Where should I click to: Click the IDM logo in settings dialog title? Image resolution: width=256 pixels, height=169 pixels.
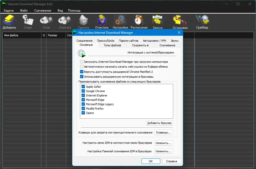[75, 32]
